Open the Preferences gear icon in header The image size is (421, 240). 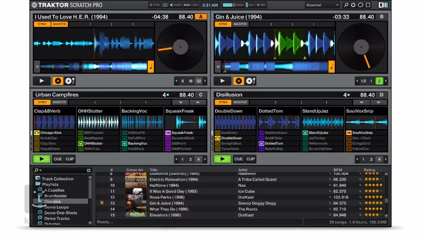click(353, 5)
